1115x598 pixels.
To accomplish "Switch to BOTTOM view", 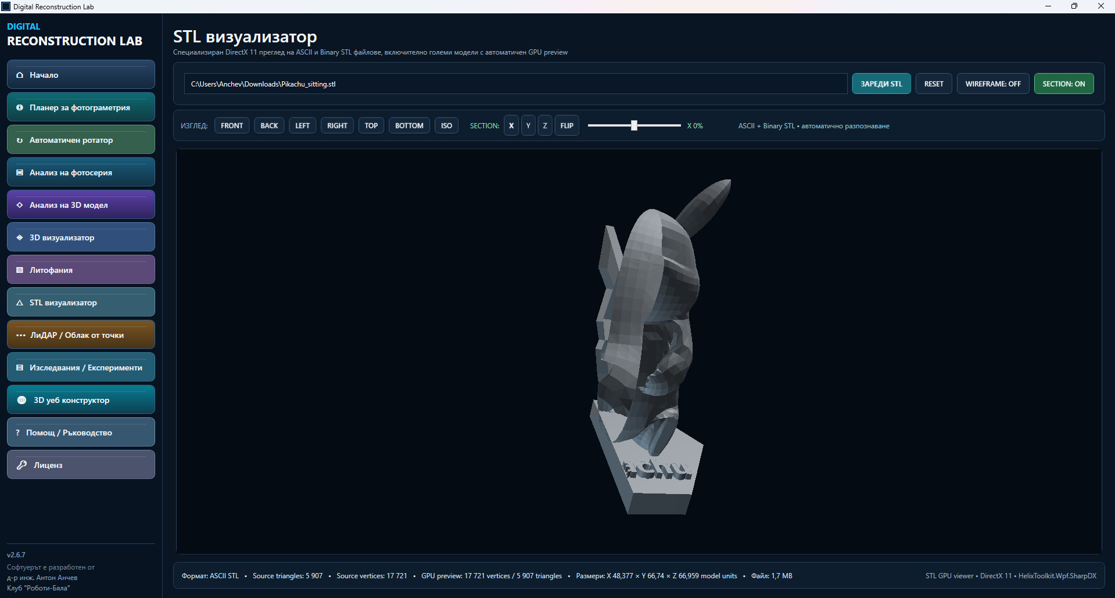I will click(409, 125).
